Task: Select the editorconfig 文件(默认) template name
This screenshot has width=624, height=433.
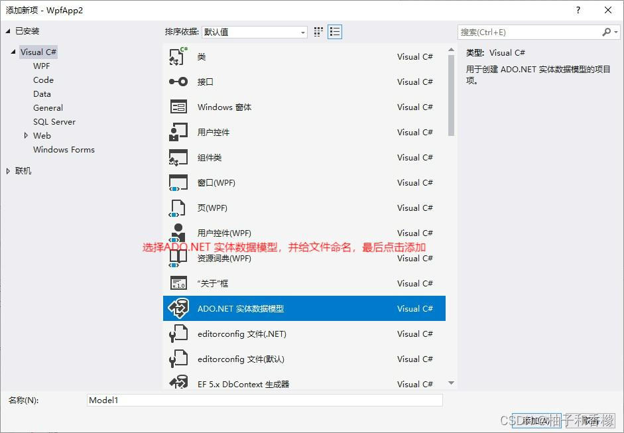Action: [241, 359]
